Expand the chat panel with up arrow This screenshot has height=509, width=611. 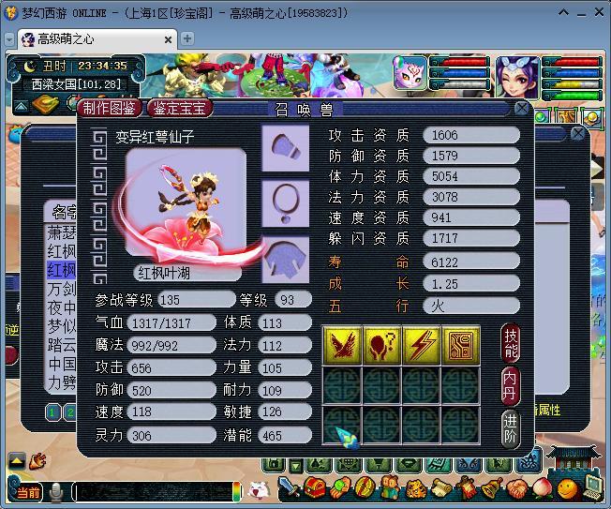click(x=17, y=460)
